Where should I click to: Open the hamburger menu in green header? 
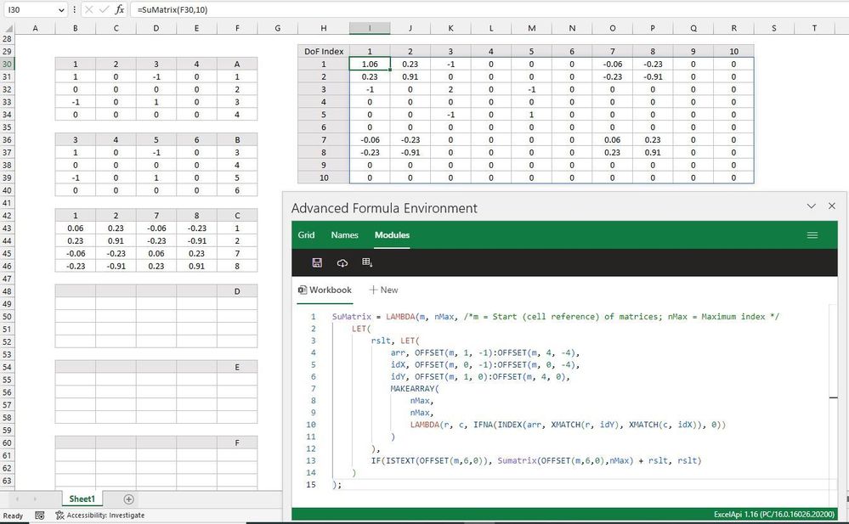812,235
